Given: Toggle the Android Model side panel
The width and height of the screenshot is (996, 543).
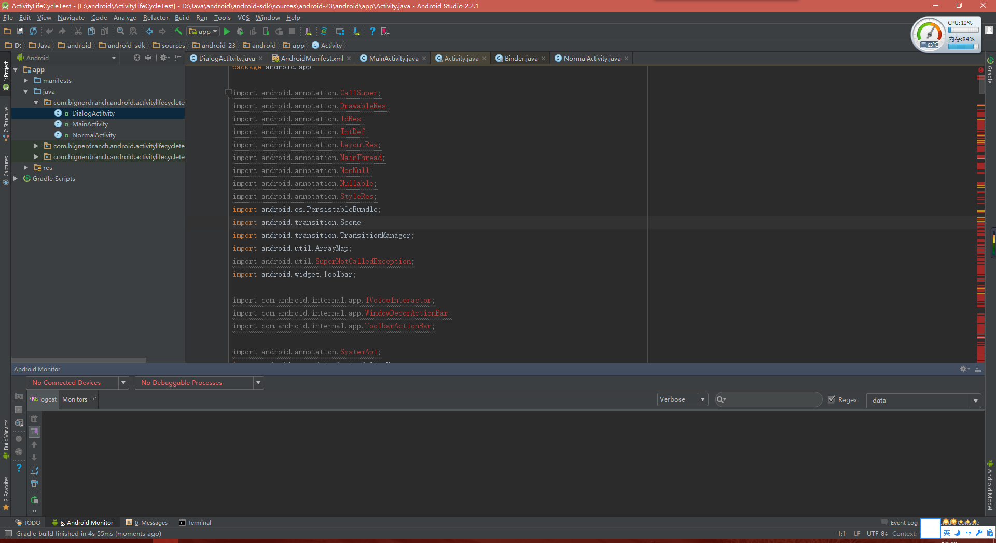Looking at the screenshot, I should pyautogui.click(x=990, y=485).
